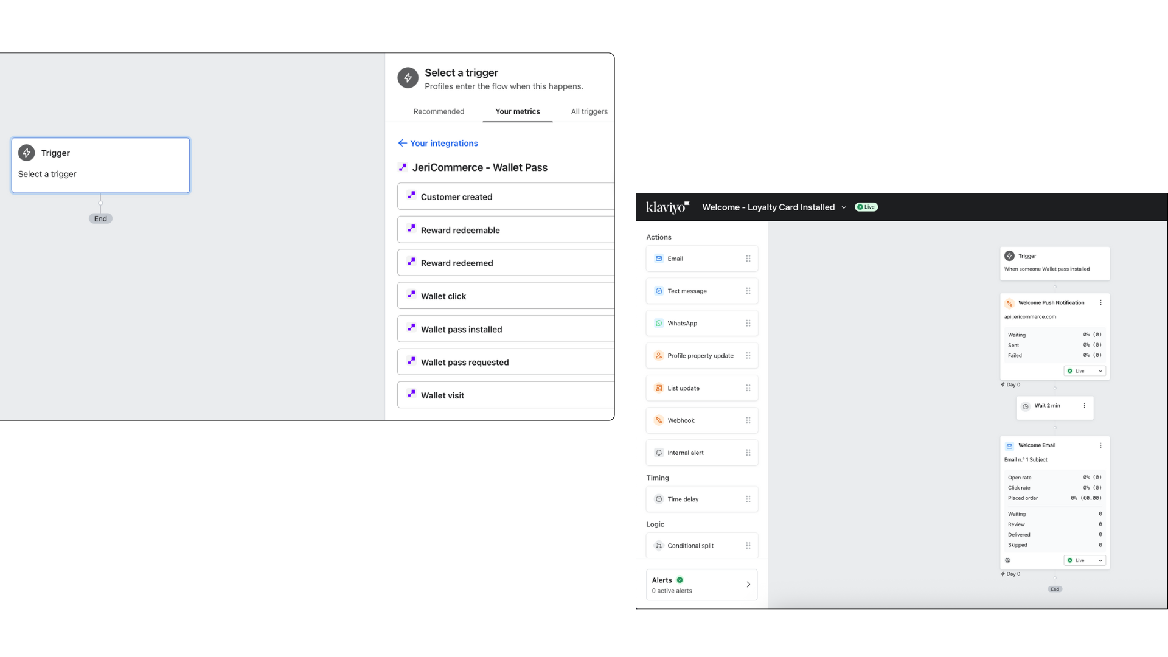Open Wait 2 min three-dot menu

pos(1084,405)
